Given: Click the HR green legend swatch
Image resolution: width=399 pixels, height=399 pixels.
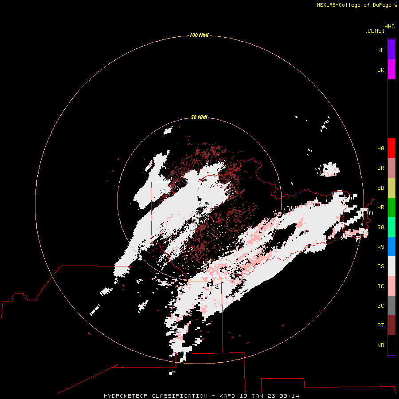Looking at the screenshot, I should [391, 207].
